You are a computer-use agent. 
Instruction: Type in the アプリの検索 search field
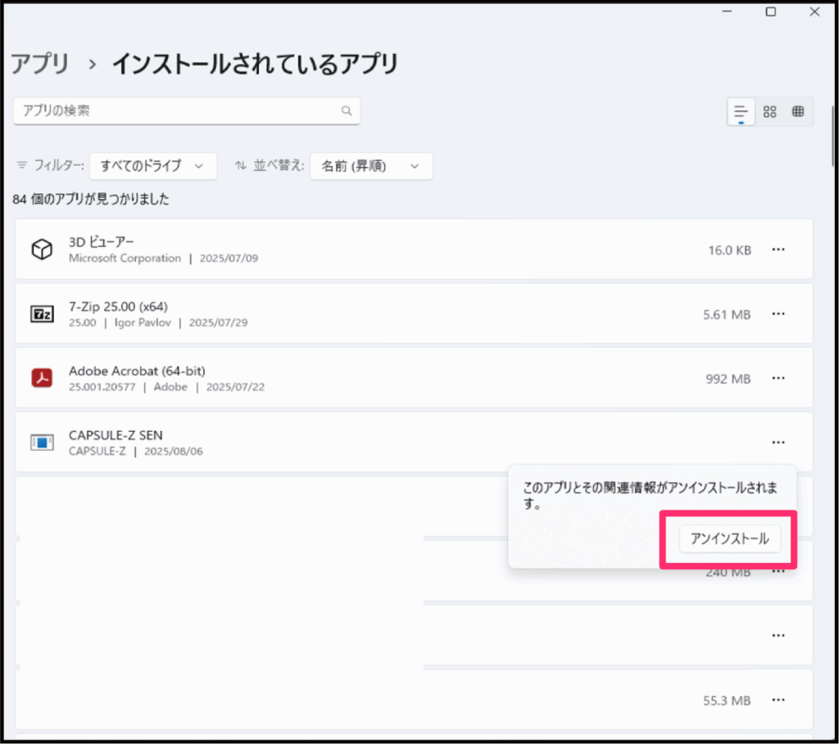pos(176,111)
